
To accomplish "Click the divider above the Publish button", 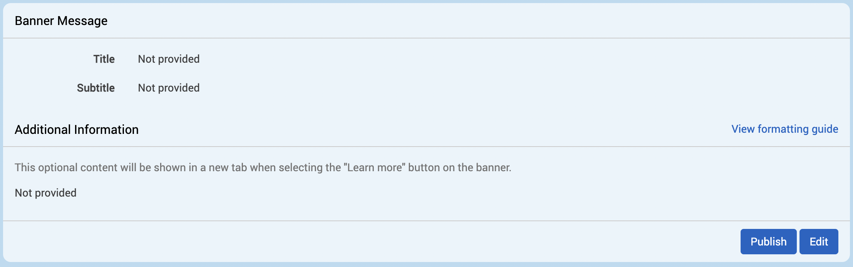I will pyautogui.click(x=426, y=221).
